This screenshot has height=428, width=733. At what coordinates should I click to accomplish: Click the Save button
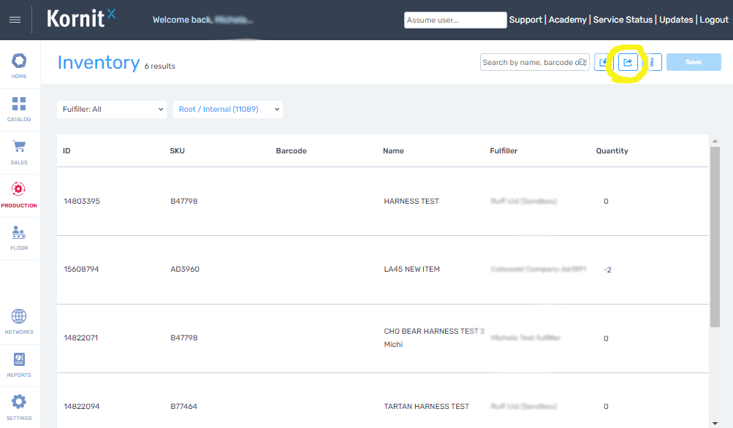click(694, 62)
